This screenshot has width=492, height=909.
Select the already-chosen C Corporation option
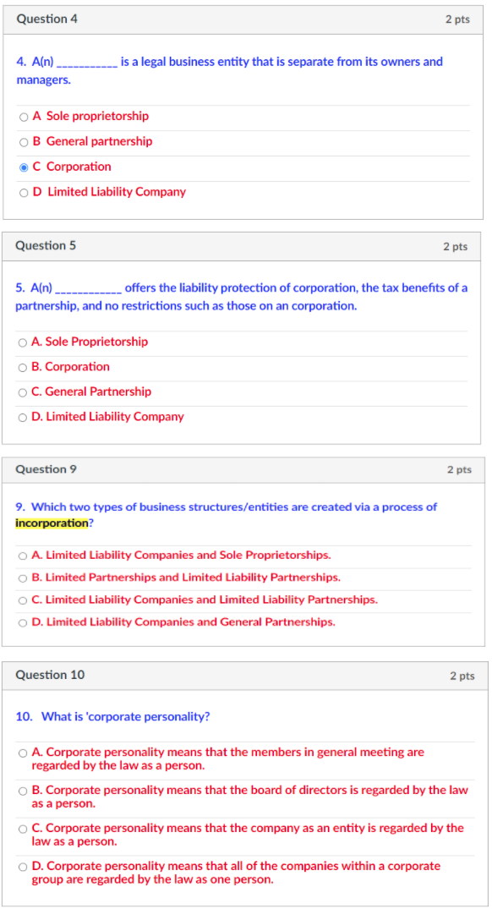(x=24, y=167)
